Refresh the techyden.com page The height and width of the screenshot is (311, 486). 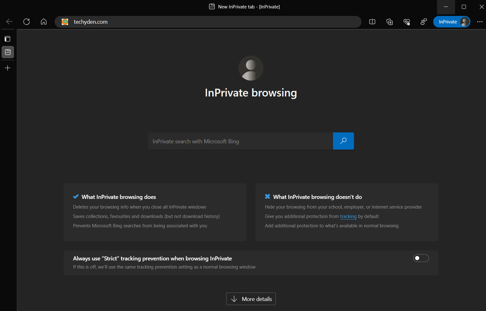27,22
